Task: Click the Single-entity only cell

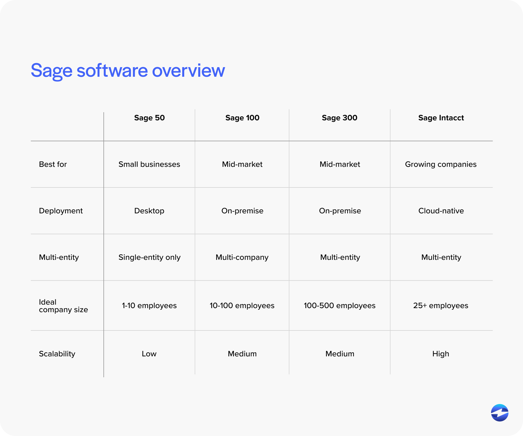Action: click(x=149, y=257)
